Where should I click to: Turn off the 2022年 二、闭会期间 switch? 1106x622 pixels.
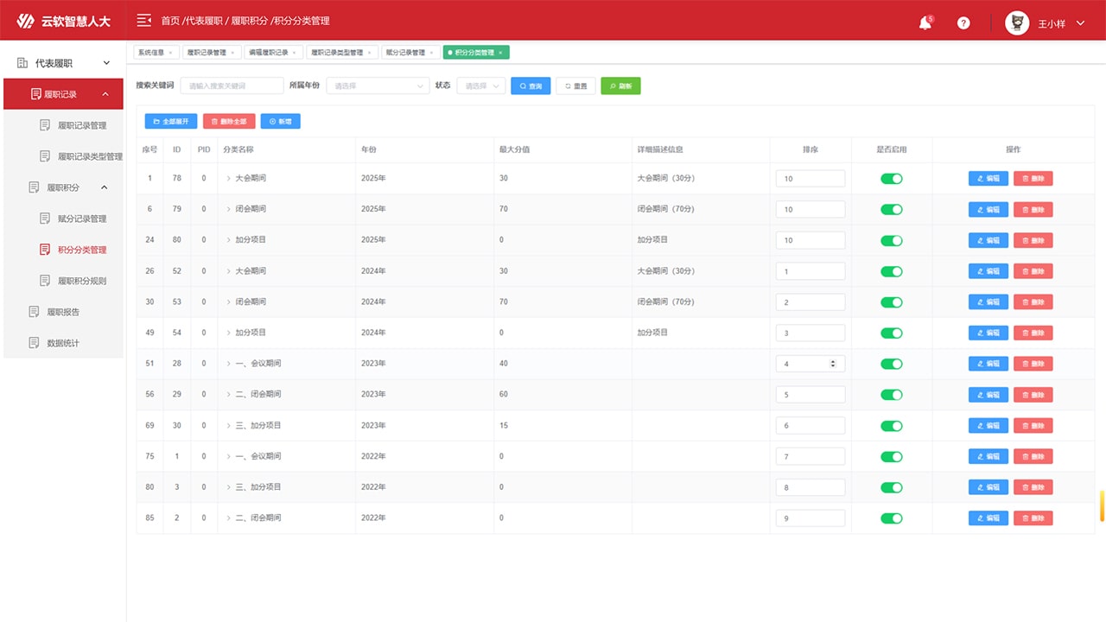click(891, 518)
